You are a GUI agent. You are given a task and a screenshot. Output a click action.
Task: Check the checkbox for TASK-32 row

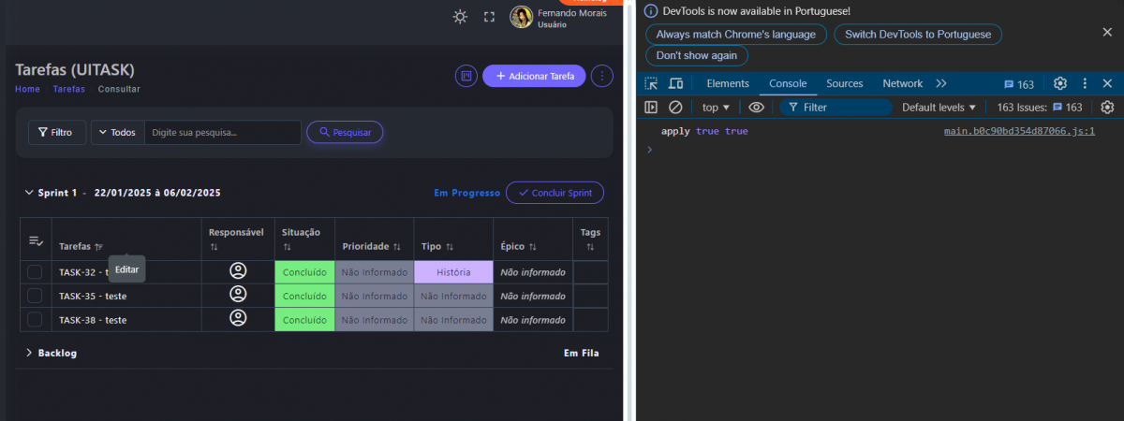(x=35, y=272)
